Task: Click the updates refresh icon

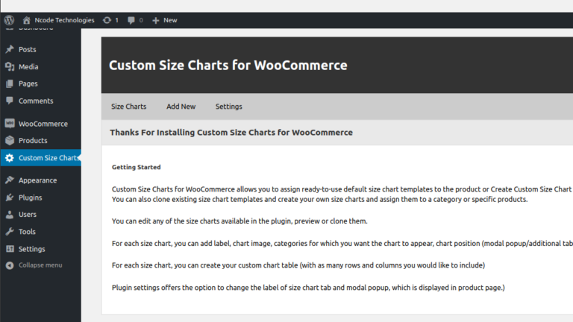Action: tap(107, 20)
